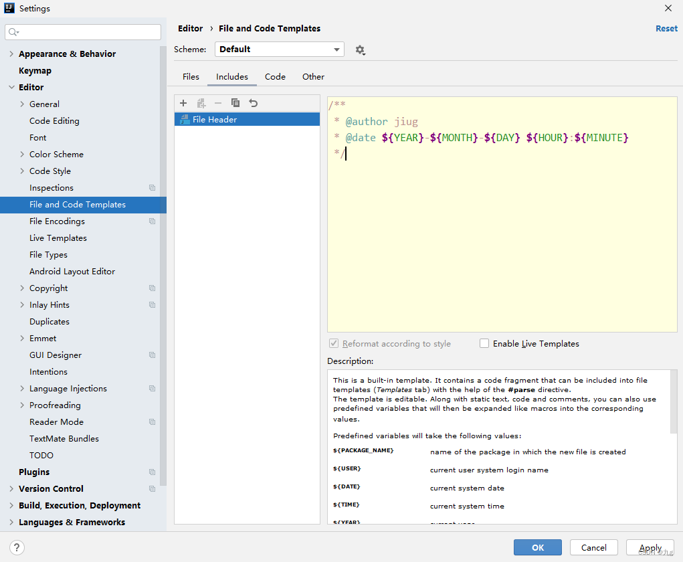Image resolution: width=683 pixels, height=562 pixels.
Task: Open Intentions settings
Action: (48, 371)
